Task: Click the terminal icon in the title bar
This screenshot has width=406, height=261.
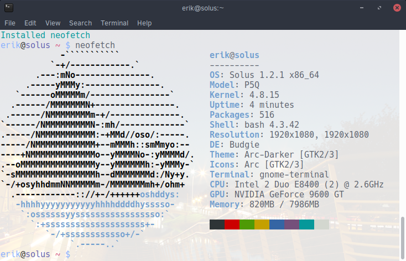Action: (9, 8)
